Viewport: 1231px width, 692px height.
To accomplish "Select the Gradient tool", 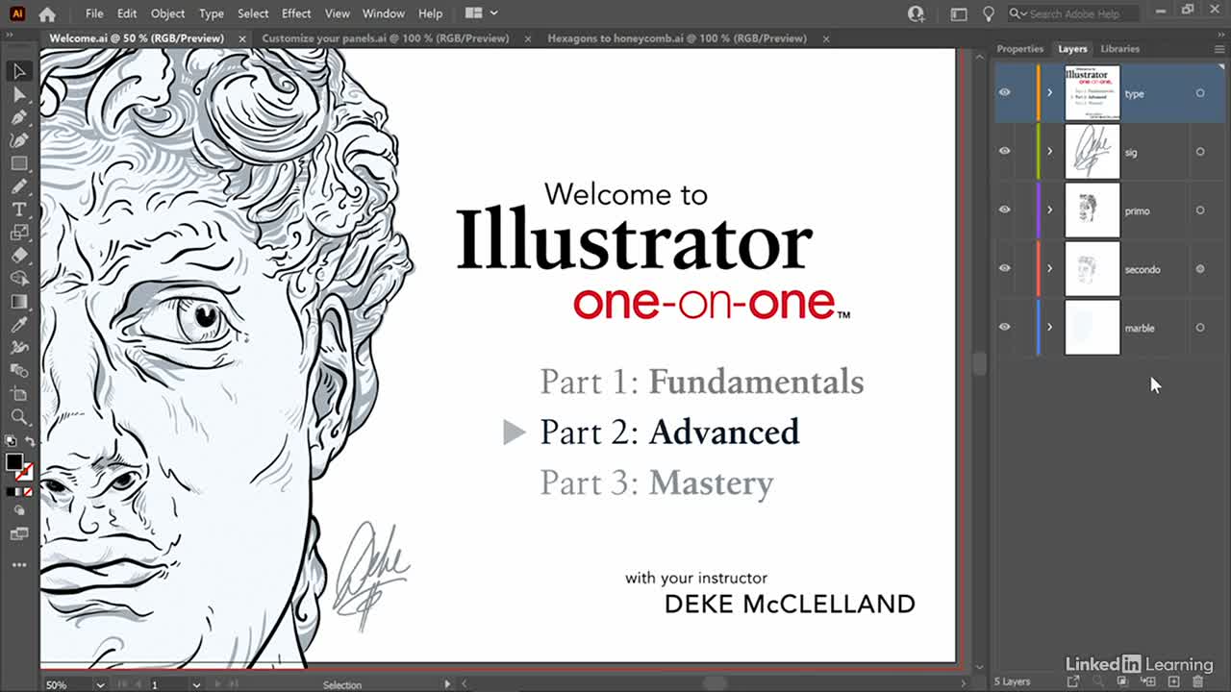I will coord(18,302).
